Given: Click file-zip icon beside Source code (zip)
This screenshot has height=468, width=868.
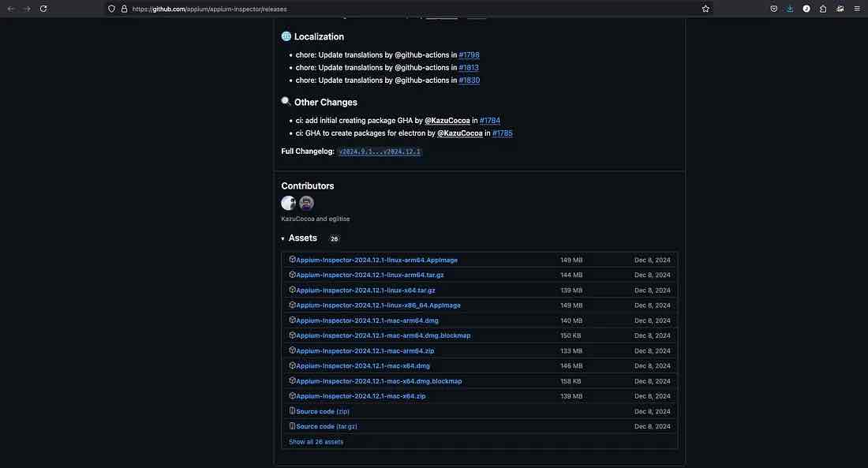Looking at the screenshot, I should pyautogui.click(x=292, y=411).
